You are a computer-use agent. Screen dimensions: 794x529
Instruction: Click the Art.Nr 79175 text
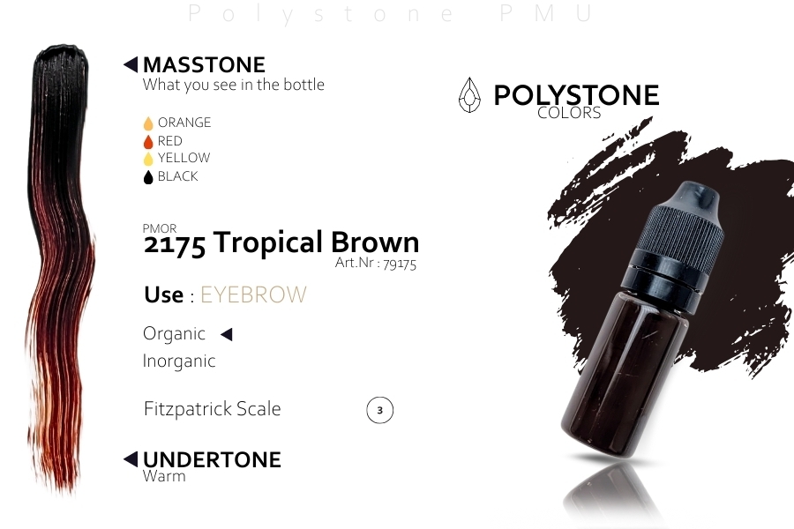[x=376, y=264]
